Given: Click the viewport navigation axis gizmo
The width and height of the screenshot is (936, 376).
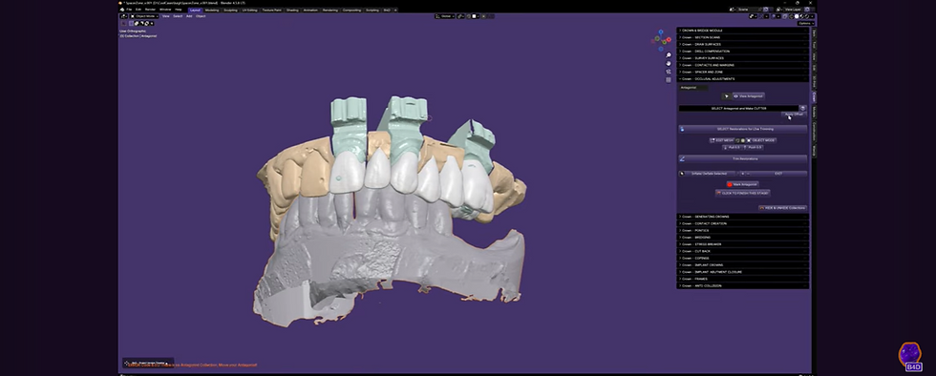Looking at the screenshot, I should click(661, 41).
